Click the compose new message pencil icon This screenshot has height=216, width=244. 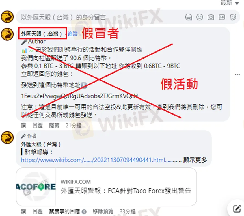click(x=237, y=209)
